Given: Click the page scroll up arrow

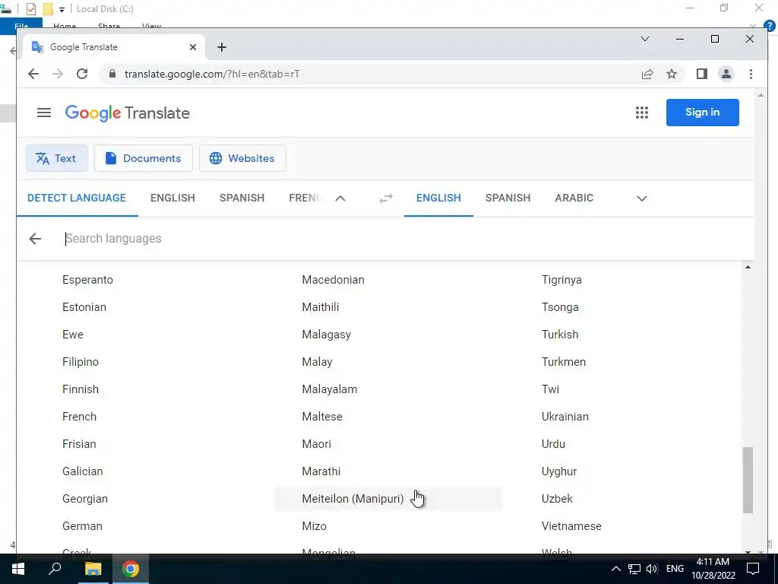Looking at the screenshot, I should pos(761,95).
